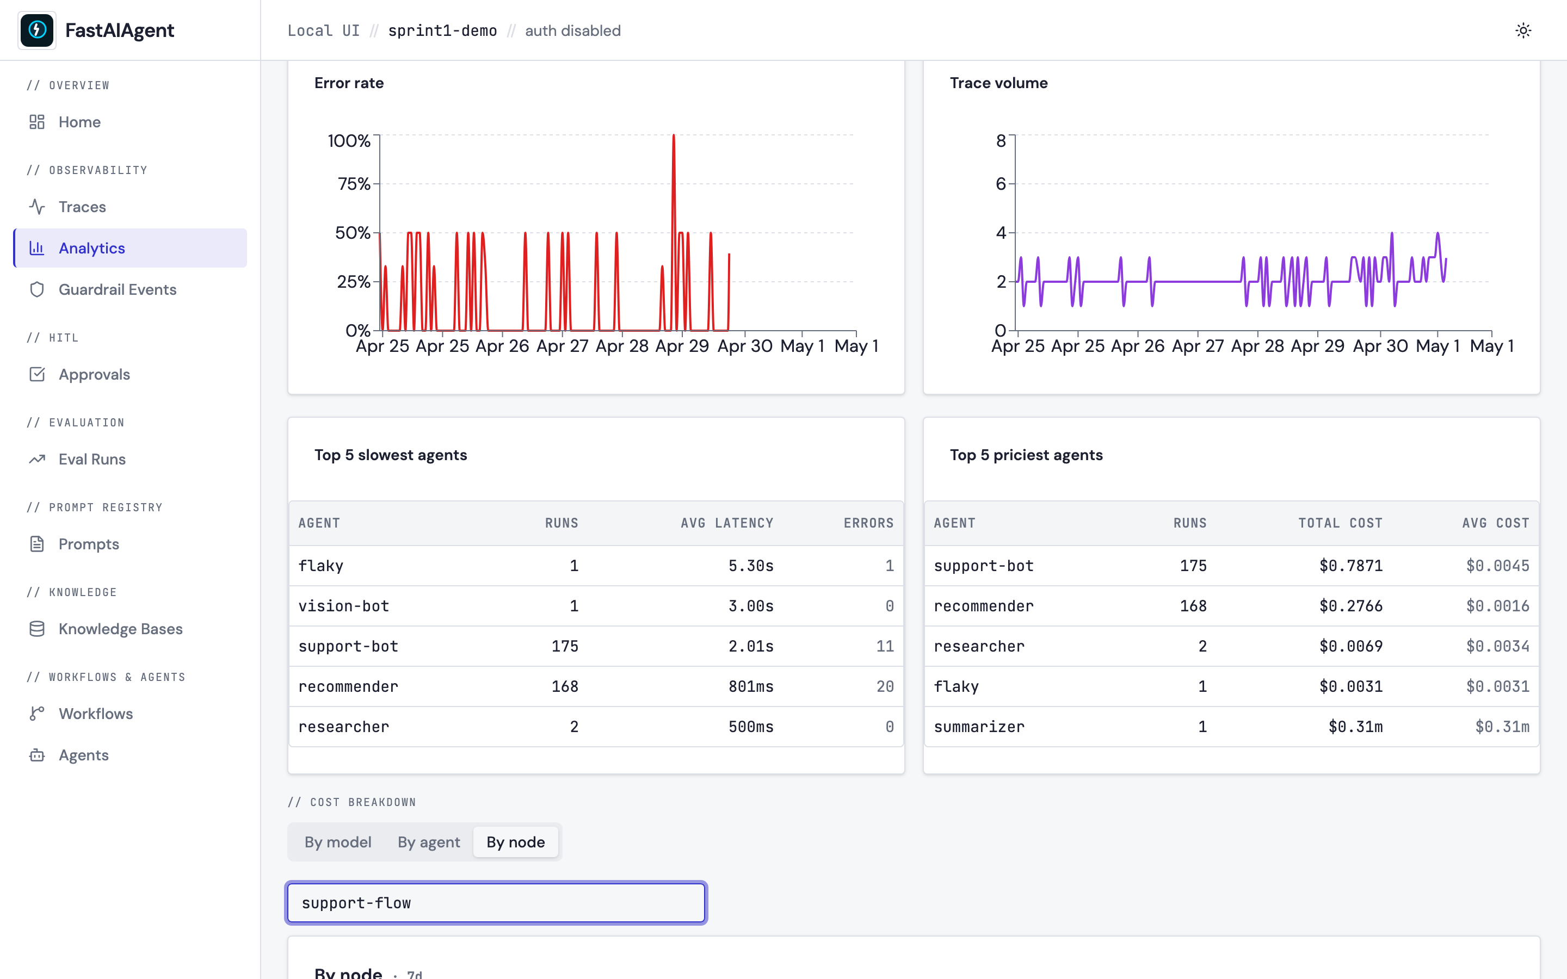
Task: Click sprint1-demo in the breadcrumb
Action: pos(442,30)
